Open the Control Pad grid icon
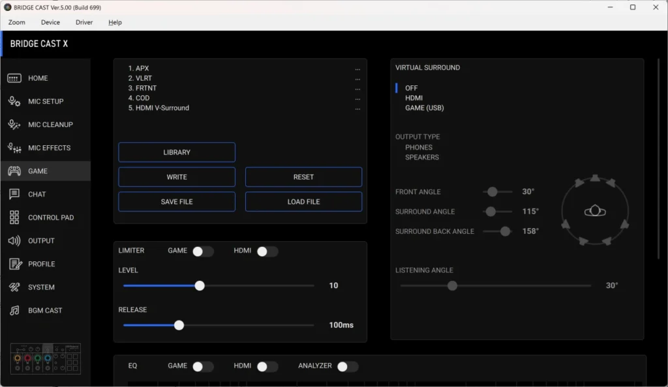Screen dimensions: 668x387 tap(14, 218)
